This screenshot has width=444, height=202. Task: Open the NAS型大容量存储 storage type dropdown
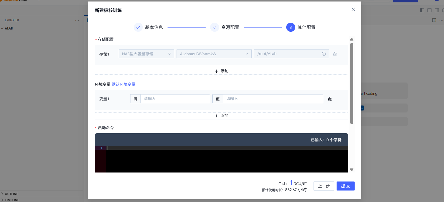click(x=146, y=54)
